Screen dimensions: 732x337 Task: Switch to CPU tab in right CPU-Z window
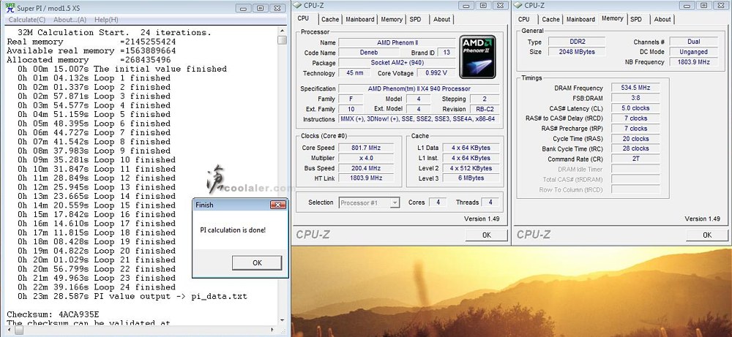pos(524,20)
